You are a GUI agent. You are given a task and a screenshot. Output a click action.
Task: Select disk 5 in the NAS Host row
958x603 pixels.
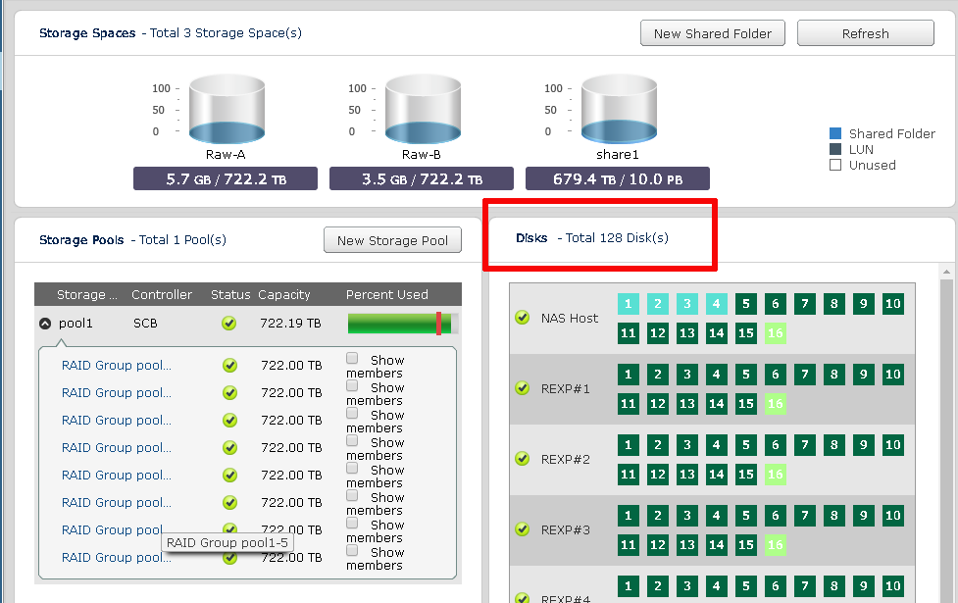tap(745, 304)
